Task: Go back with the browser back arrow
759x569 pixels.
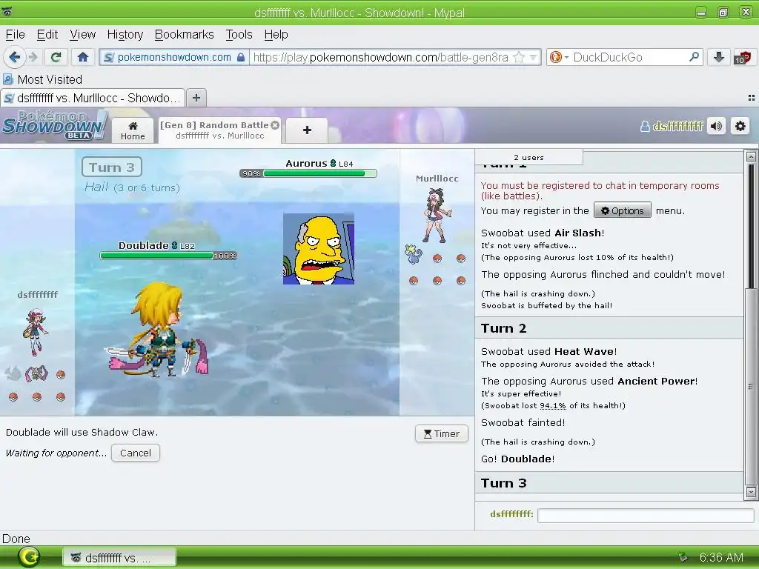Action: [x=15, y=57]
